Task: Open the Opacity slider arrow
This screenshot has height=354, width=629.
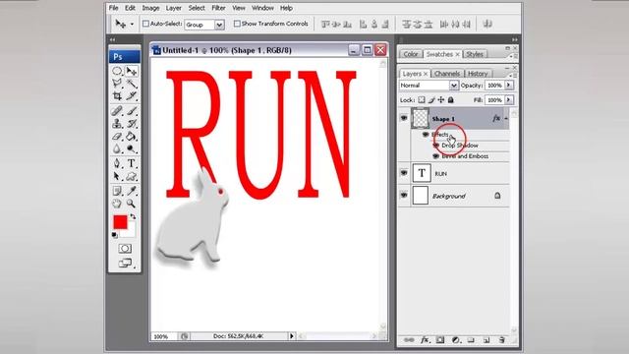Action: click(x=509, y=86)
